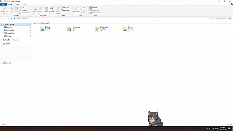Expand the Network tree node

click(x=1, y=63)
